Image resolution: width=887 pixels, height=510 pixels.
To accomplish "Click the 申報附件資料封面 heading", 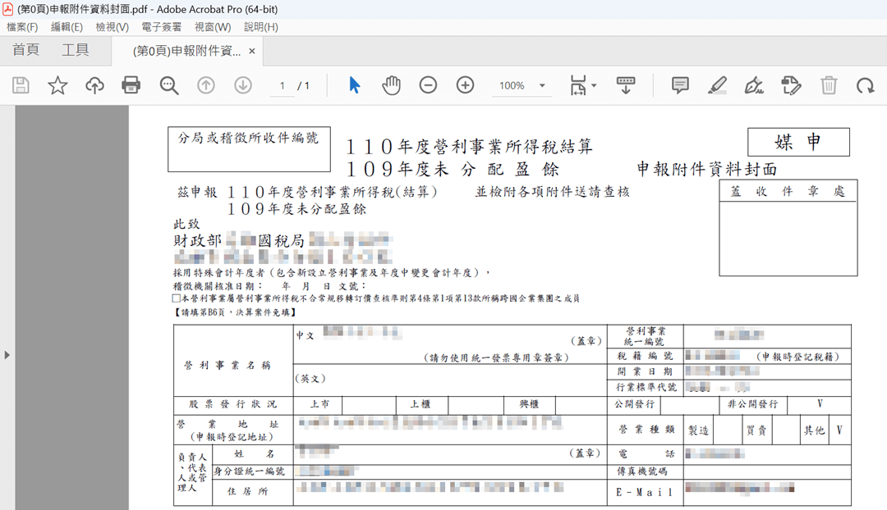I will coord(706,169).
